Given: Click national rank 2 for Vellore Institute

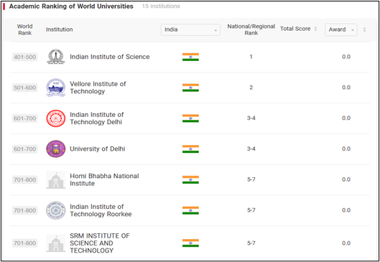Looking at the screenshot, I should coord(251,88).
